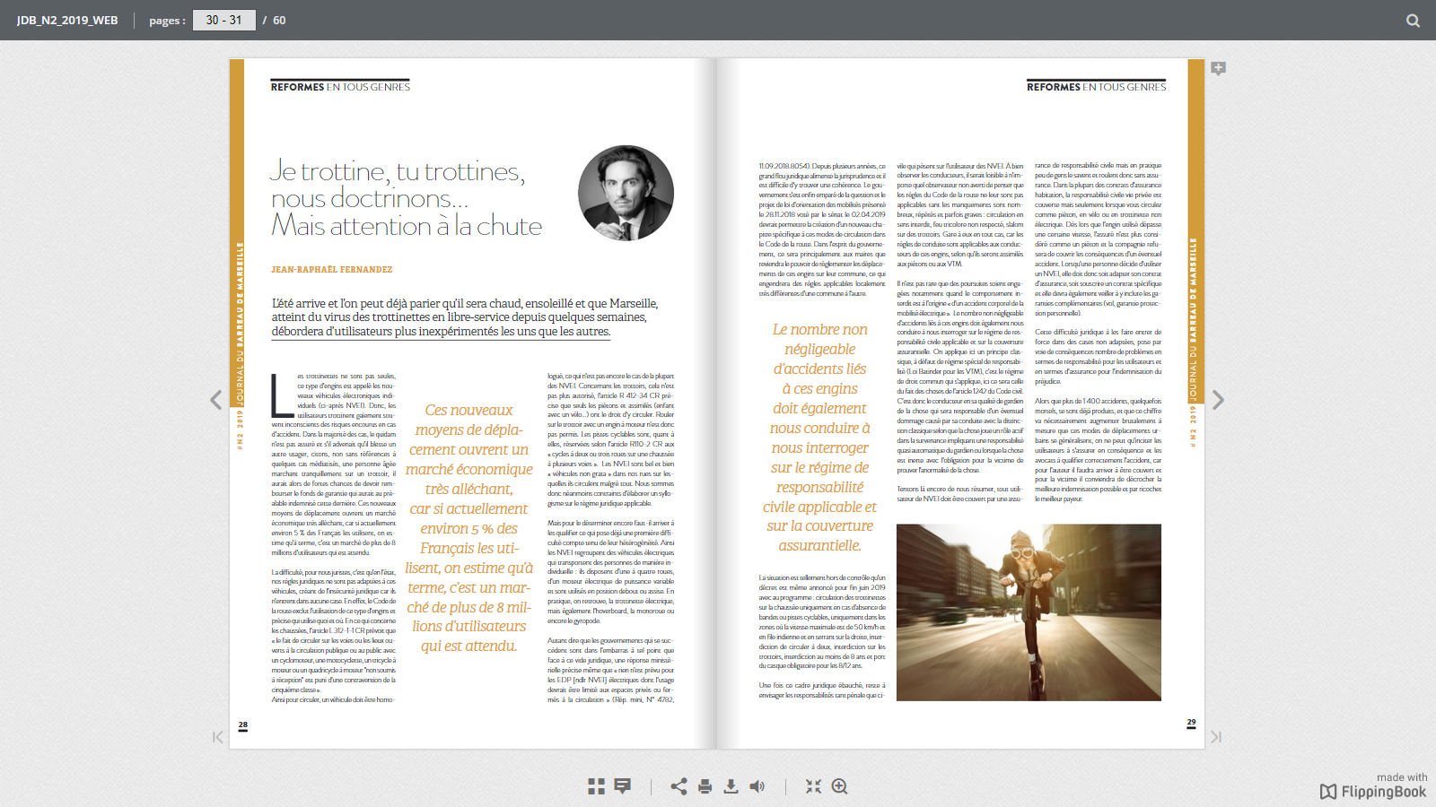Share this flipbook

(x=679, y=786)
